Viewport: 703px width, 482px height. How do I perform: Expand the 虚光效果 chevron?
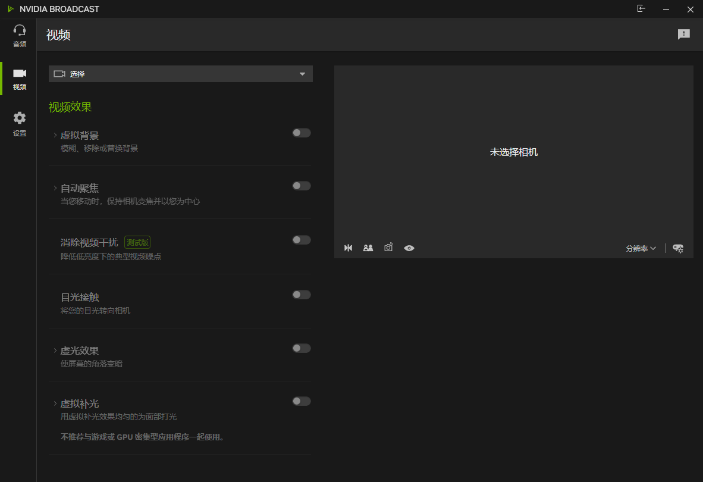click(55, 350)
